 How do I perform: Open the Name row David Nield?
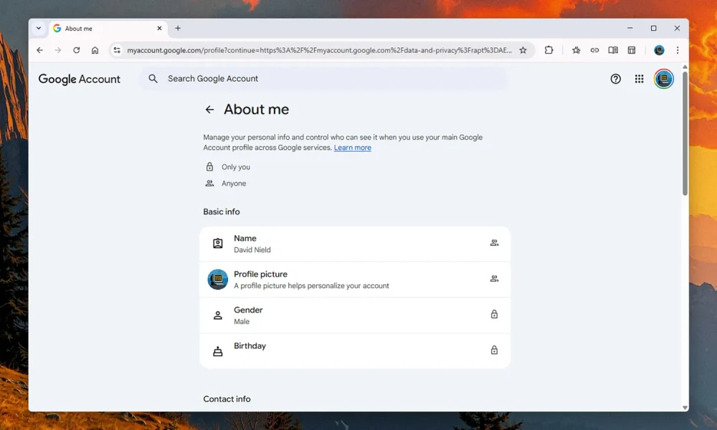coord(355,244)
